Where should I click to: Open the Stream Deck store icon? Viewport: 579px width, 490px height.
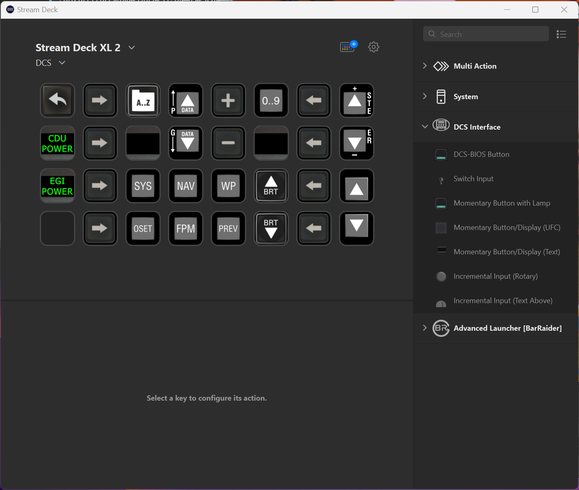coord(348,47)
